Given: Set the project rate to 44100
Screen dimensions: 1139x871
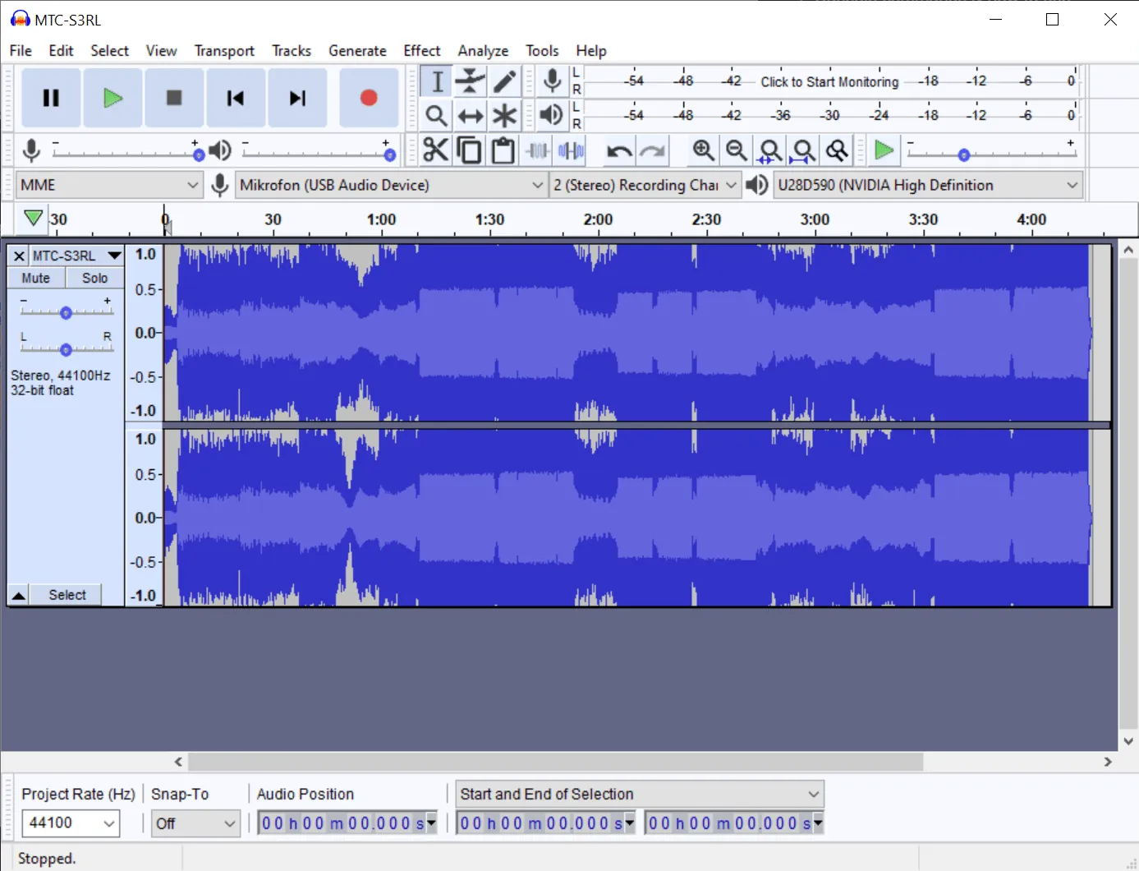Looking at the screenshot, I should pos(70,823).
